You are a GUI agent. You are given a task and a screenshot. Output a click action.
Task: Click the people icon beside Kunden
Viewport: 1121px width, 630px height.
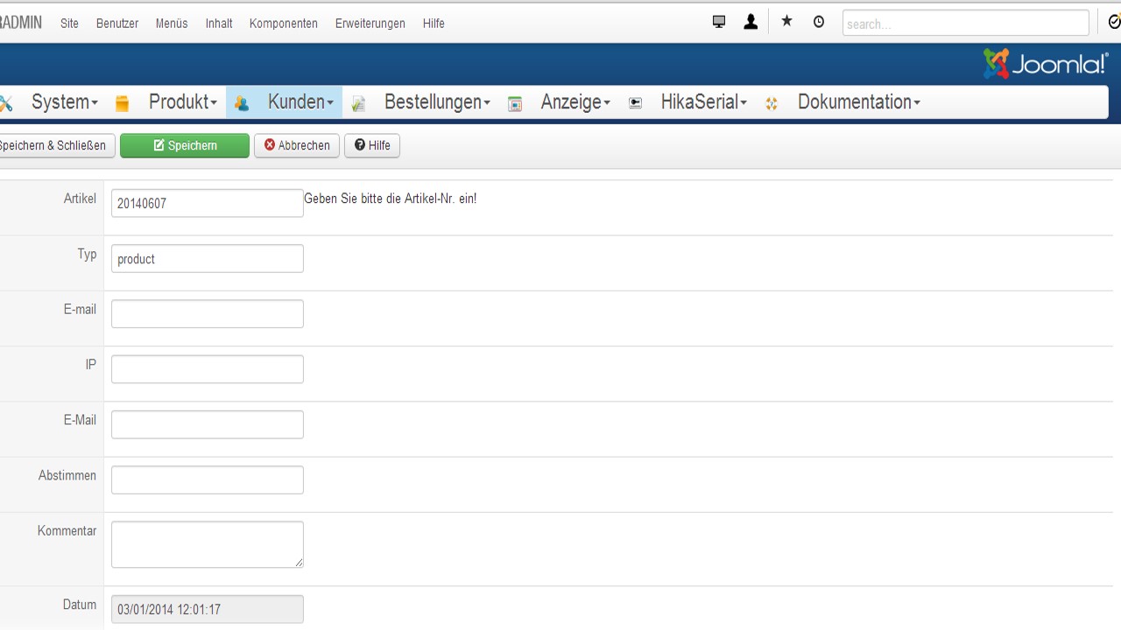(x=242, y=103)
